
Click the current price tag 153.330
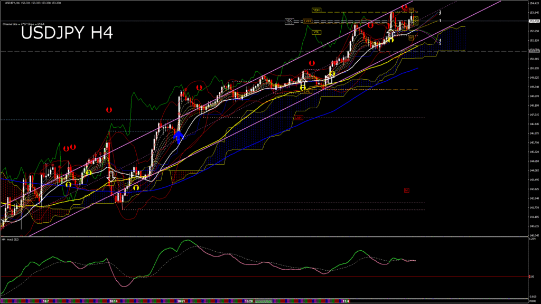[533, 21]
